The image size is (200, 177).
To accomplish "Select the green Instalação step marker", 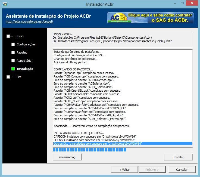I will click(x=13, y=69).
